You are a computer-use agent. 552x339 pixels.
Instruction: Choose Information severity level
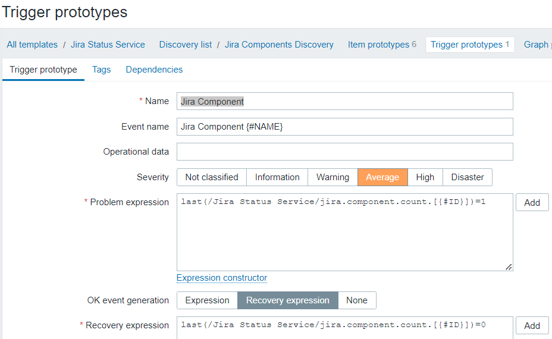point(277,177)
